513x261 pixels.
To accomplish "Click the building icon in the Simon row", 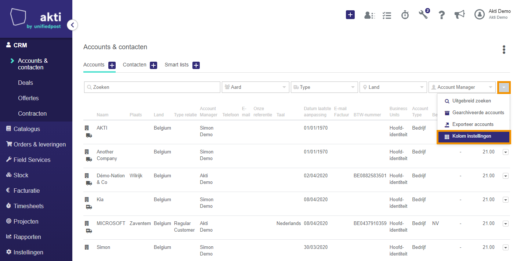I will (87, 247).
